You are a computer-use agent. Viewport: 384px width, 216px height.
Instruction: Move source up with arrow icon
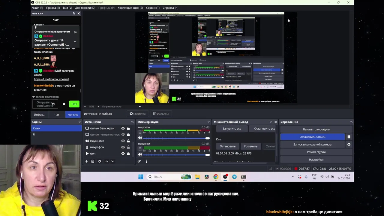(106, 161)
